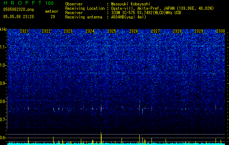Click the 2323 time marker
The image size is (229, 145).
[x=68, y=31]
